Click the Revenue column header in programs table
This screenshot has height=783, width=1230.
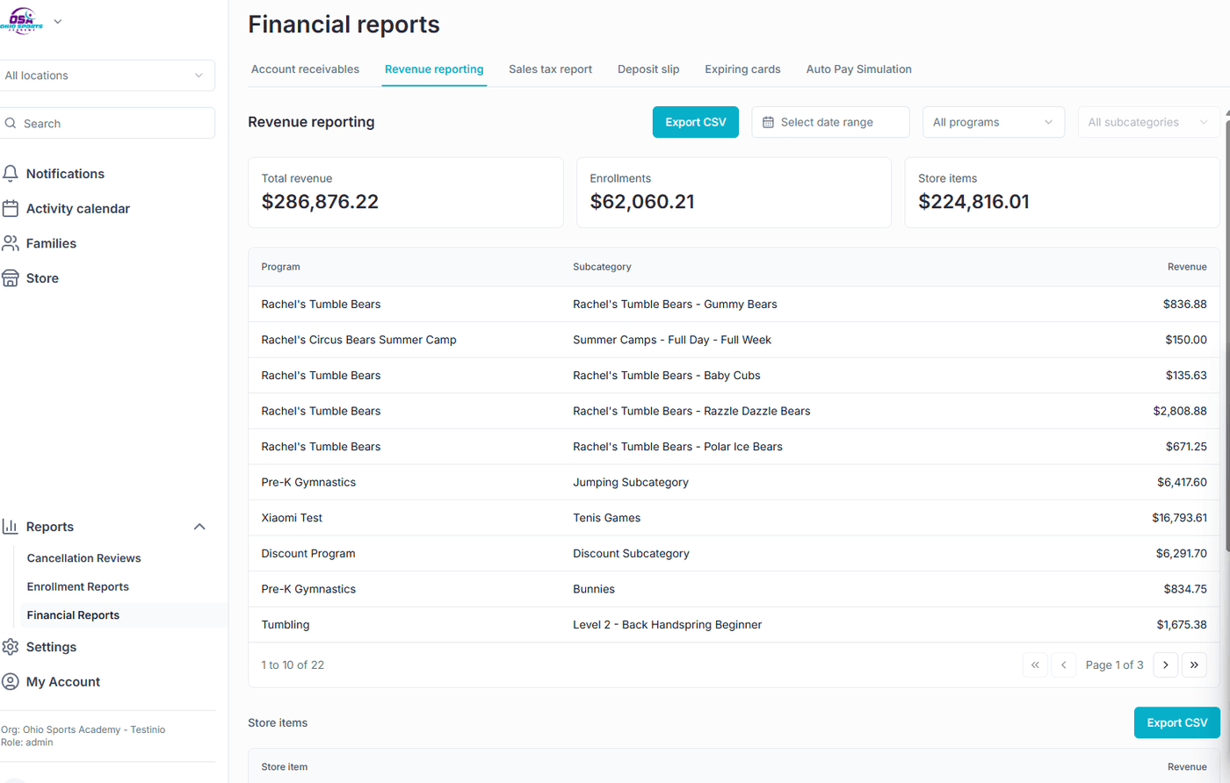pyautogui.click(x=1187, y=267)
